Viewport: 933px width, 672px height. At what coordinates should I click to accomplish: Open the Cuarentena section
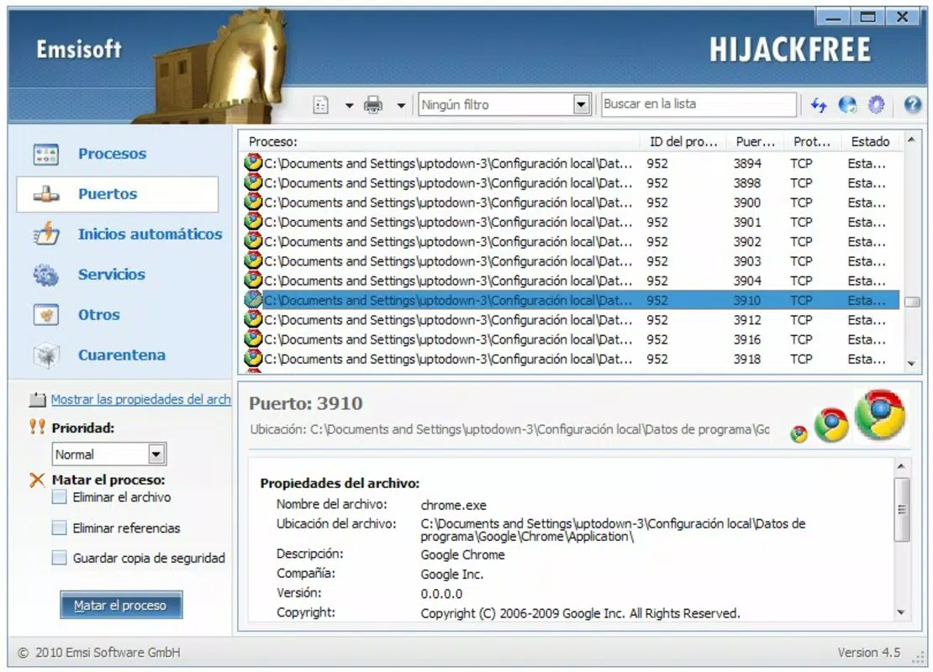click(121, 355)
